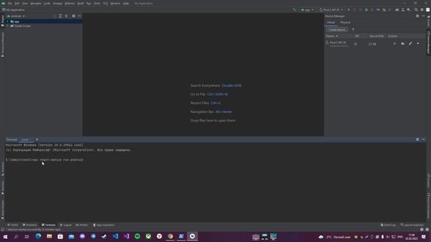Image resolution: width=431 pixels, height=242 pixels.
Task: Click the Profile app icon in toolbar
Action: [x=378, y=10]
